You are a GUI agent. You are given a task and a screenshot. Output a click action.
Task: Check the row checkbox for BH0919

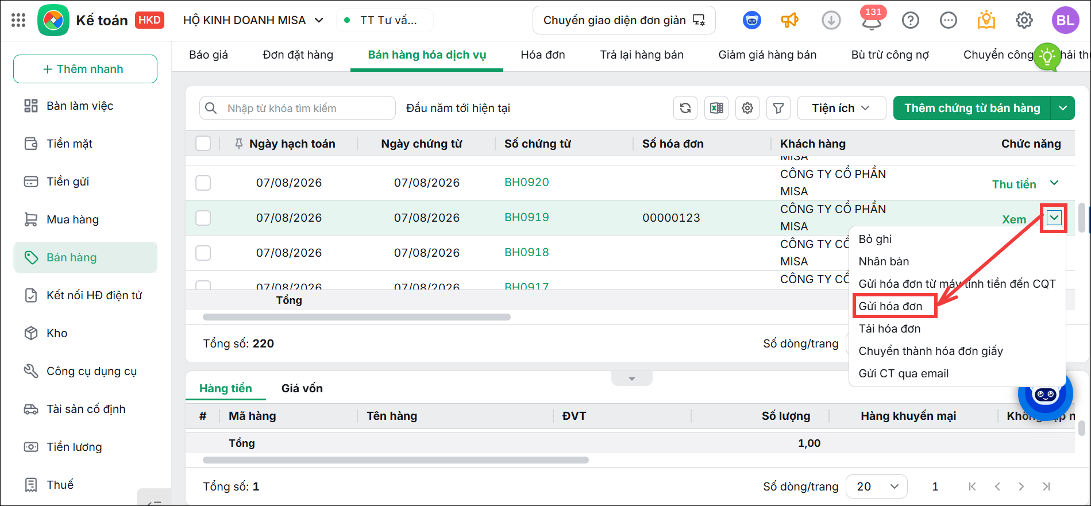[203, 218]
